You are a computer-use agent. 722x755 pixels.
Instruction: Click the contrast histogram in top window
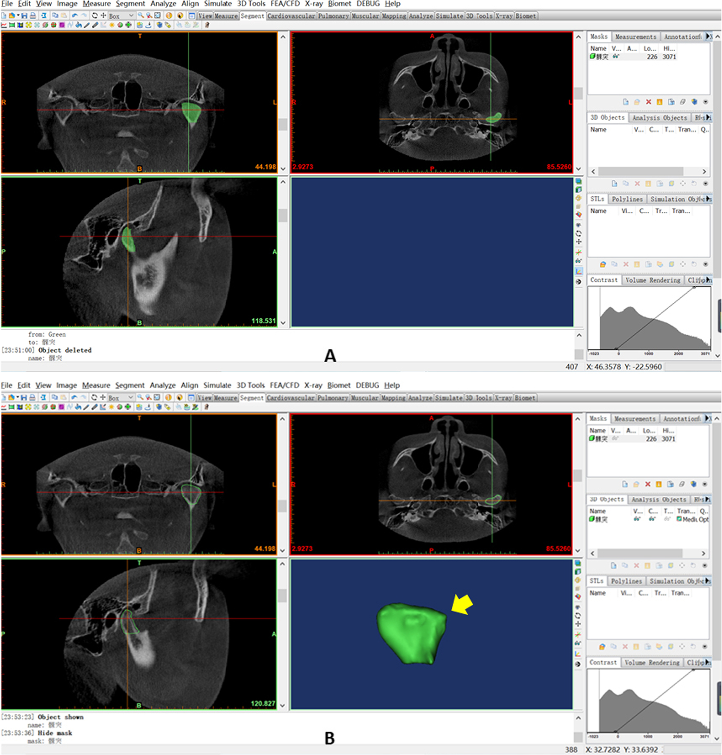(649, 318)
